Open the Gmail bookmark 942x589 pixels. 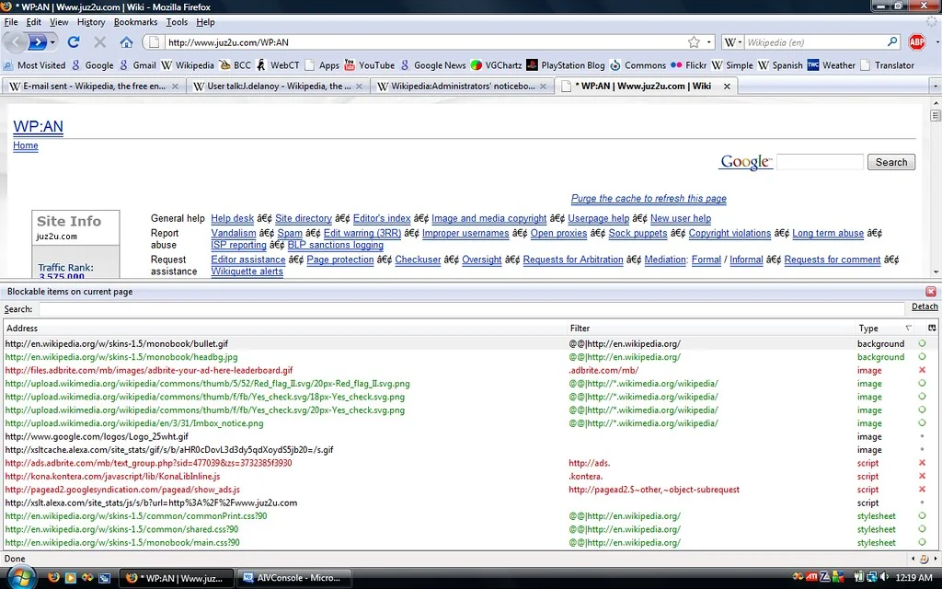pos(138,65)
